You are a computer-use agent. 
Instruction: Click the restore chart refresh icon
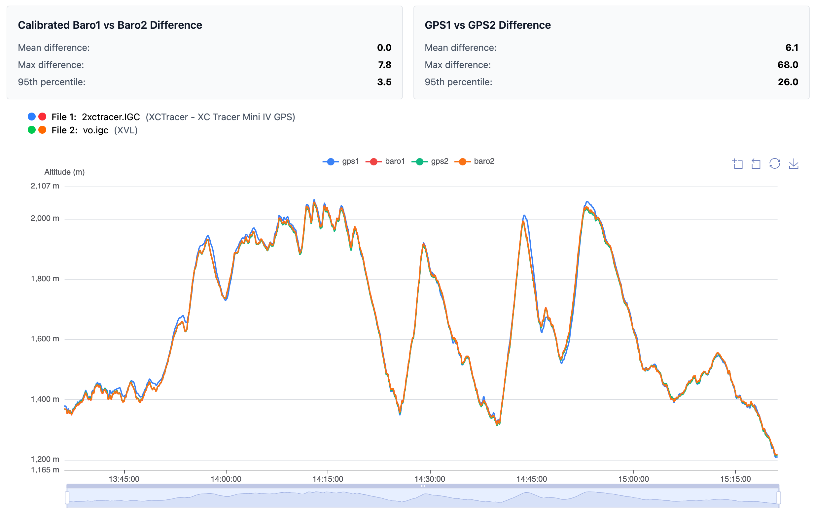[774, 163]
